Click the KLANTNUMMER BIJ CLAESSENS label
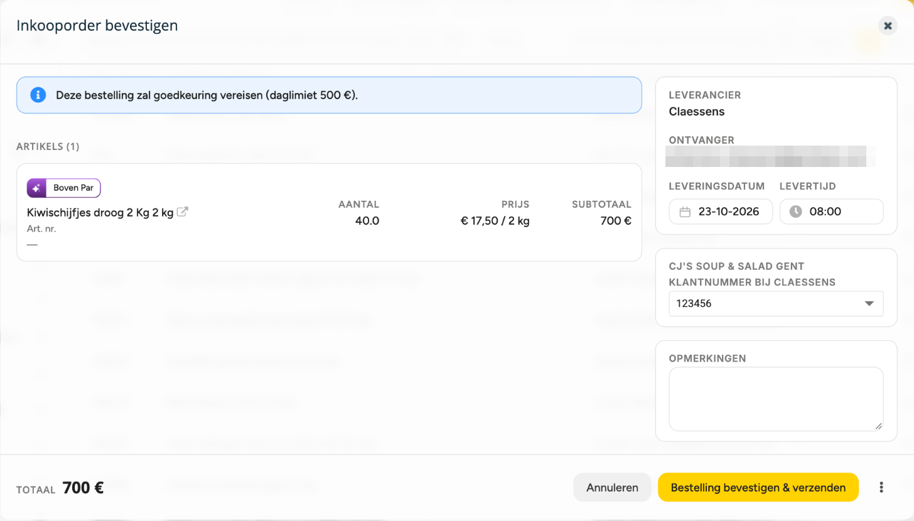914x521 pixels. (x=753, y=282)
